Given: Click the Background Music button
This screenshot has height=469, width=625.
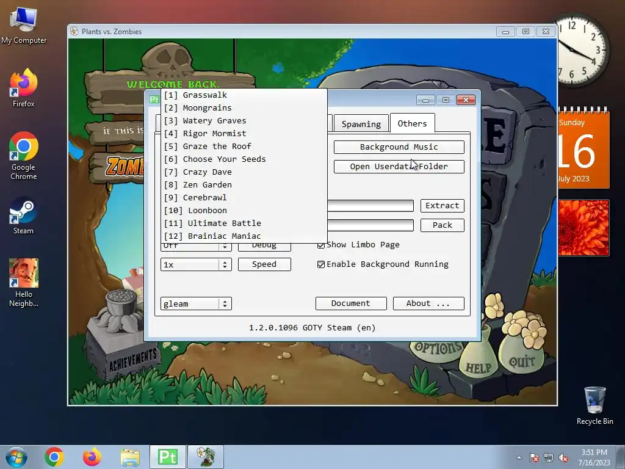Looking at the screenshot, I should [399, 147].
